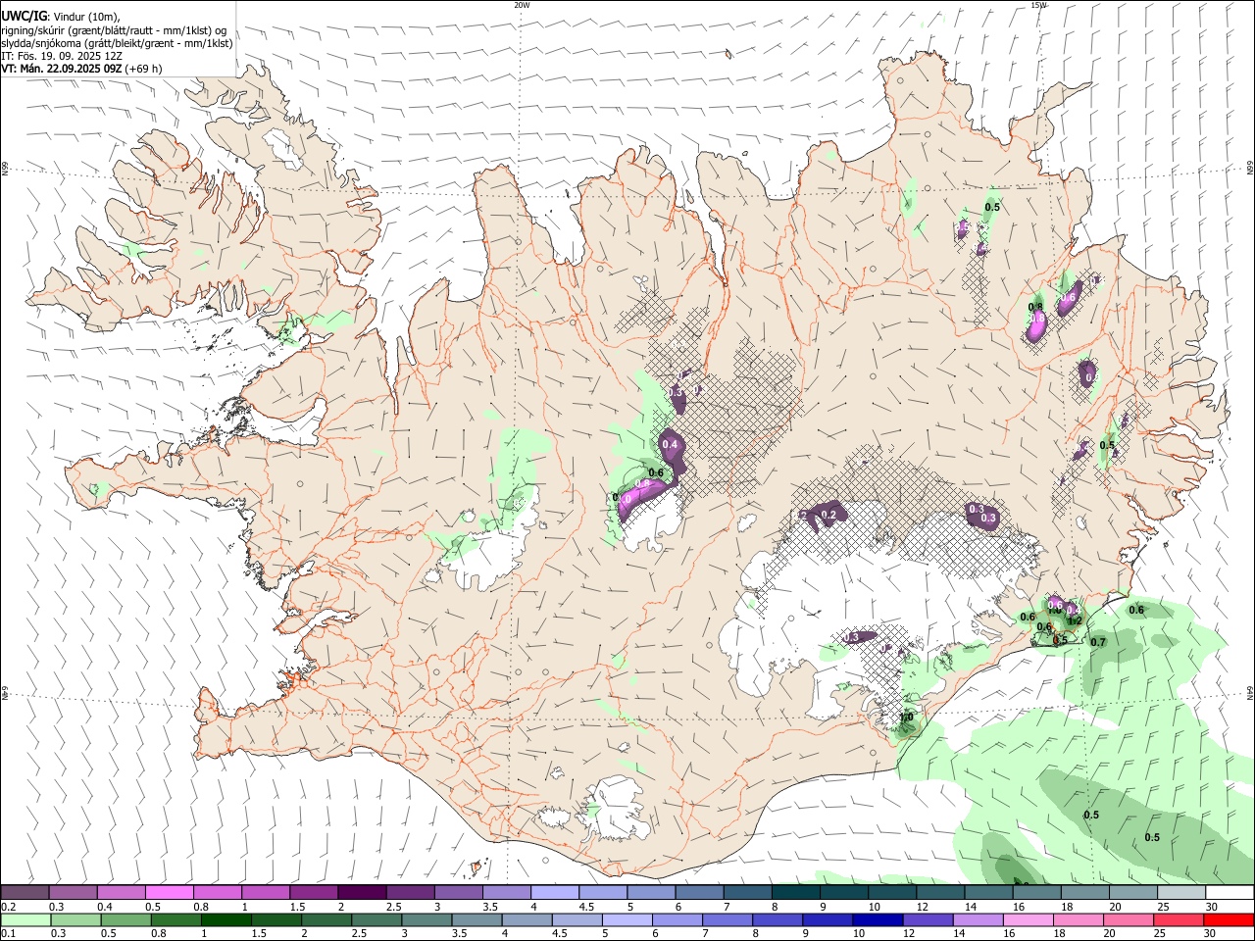
Task: Click the light pink rain swatch at 16
Action: (1028, 919)
